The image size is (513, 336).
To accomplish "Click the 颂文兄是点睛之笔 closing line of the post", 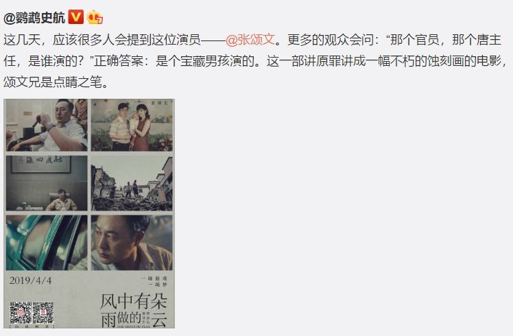I will [x=56, y=82].
